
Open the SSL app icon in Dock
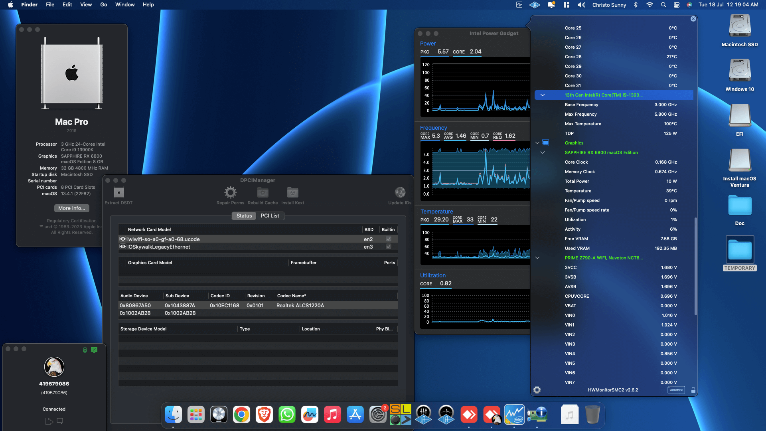click(x=401, y=415)
